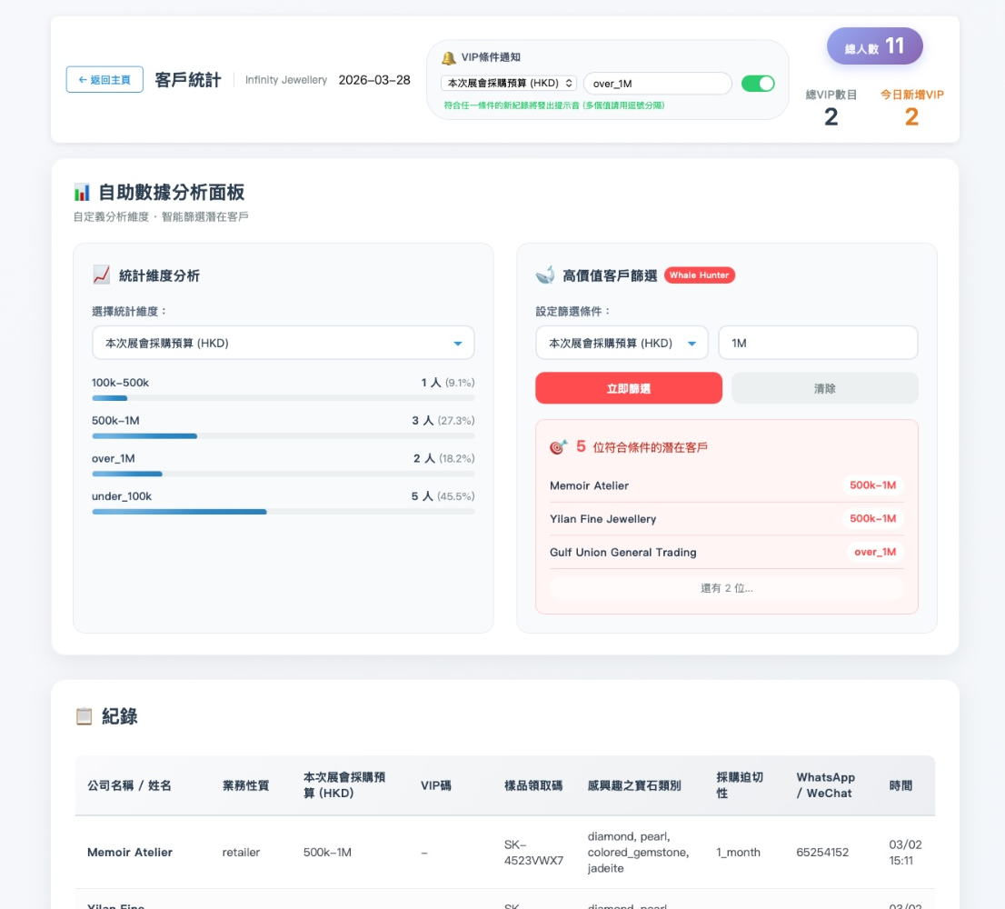Click the 03/02 15:11 timestamp cell
1005x909 pixels.
[905, 852]
